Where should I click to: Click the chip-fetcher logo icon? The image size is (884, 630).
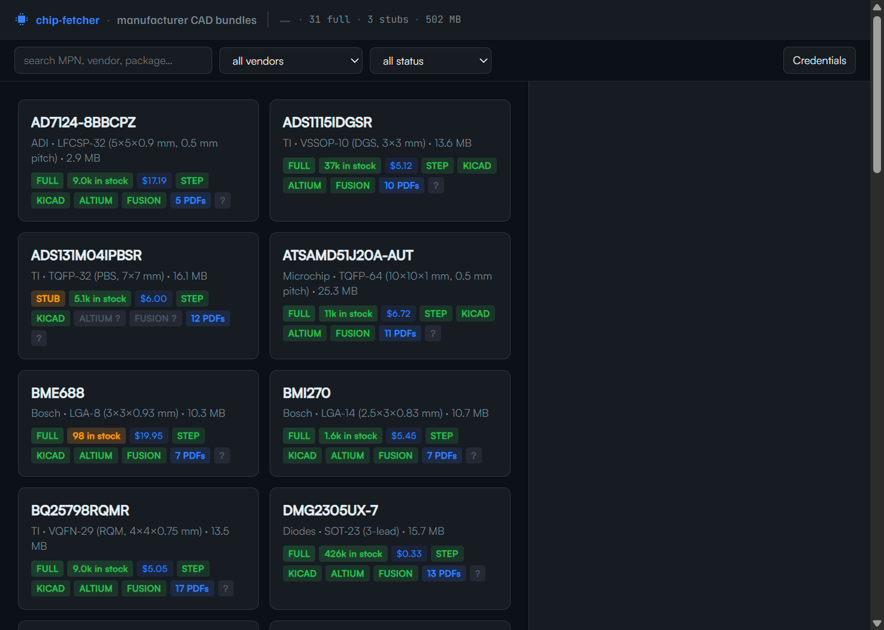(22, 19)
